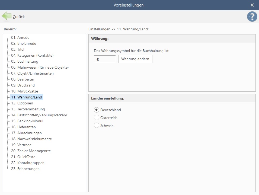The width and height of the screenshot is (259, 195).
Task: Select 03. Titel entry
Action: click(x=18, y=49)
